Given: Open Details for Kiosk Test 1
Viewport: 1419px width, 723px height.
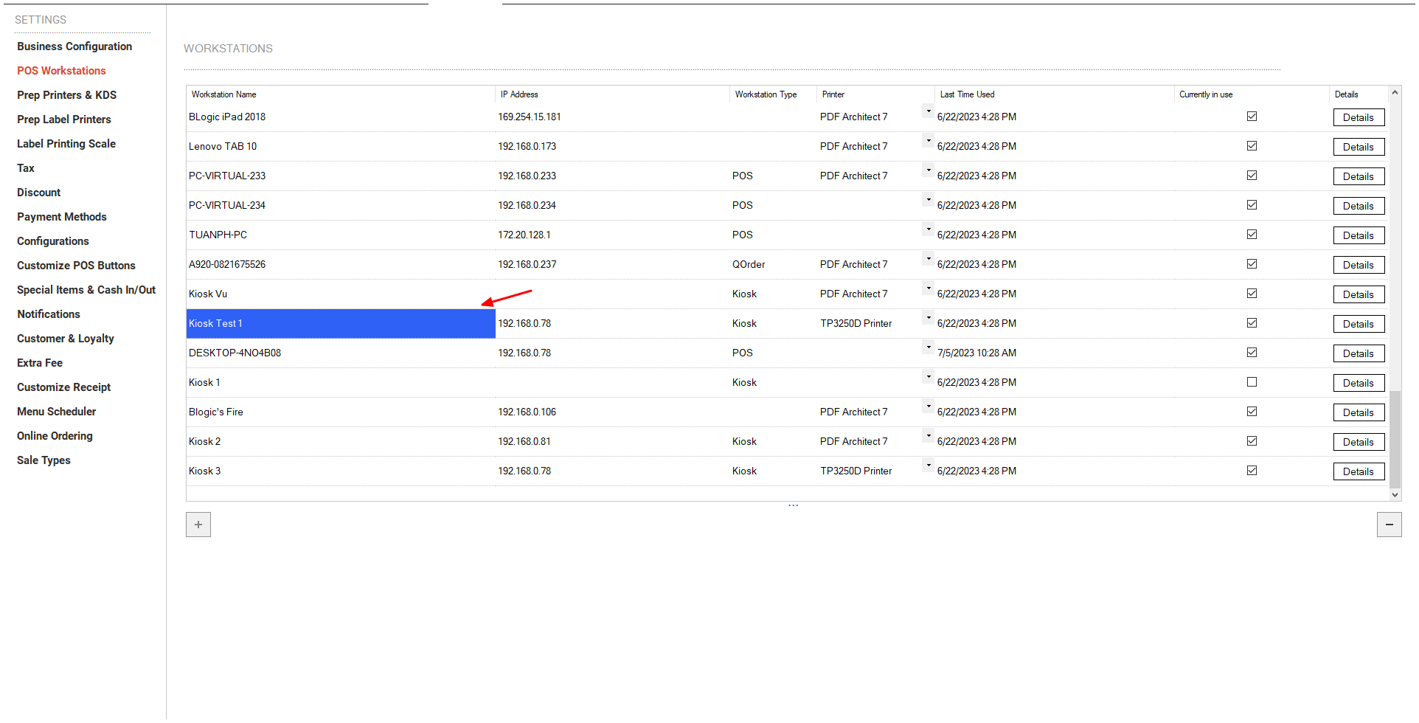Looking at the screenshot, I should tap(1358, 324).
